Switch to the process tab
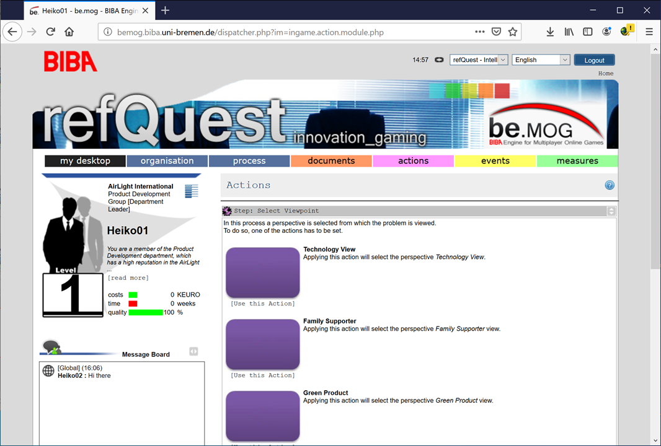This screenshot has height=446, width=661. click(249, 161)
